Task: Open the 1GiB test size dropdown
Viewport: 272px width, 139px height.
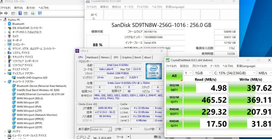Action: 203,73
